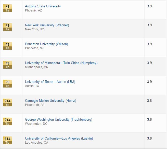Open the New York University (Wagner) link

click(47, 25)
